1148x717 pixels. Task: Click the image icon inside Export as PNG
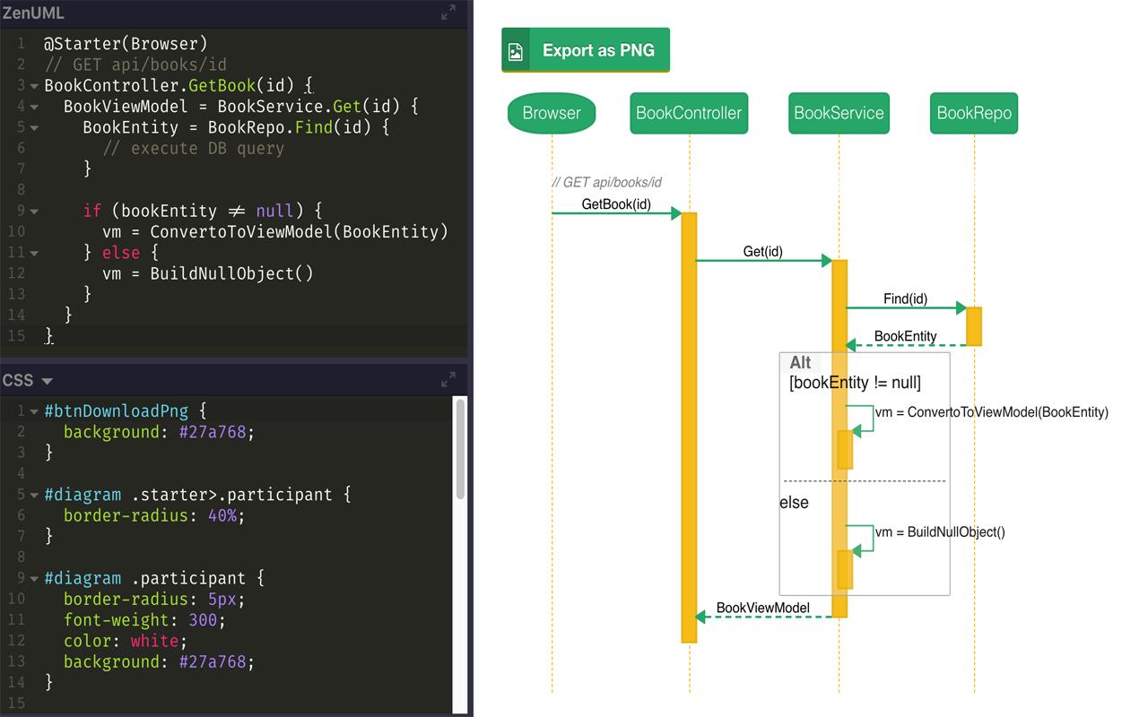(516, 50)
